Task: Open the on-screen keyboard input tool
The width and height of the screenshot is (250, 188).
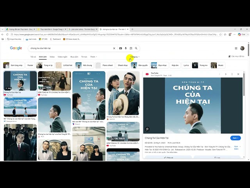Action: 121,48
